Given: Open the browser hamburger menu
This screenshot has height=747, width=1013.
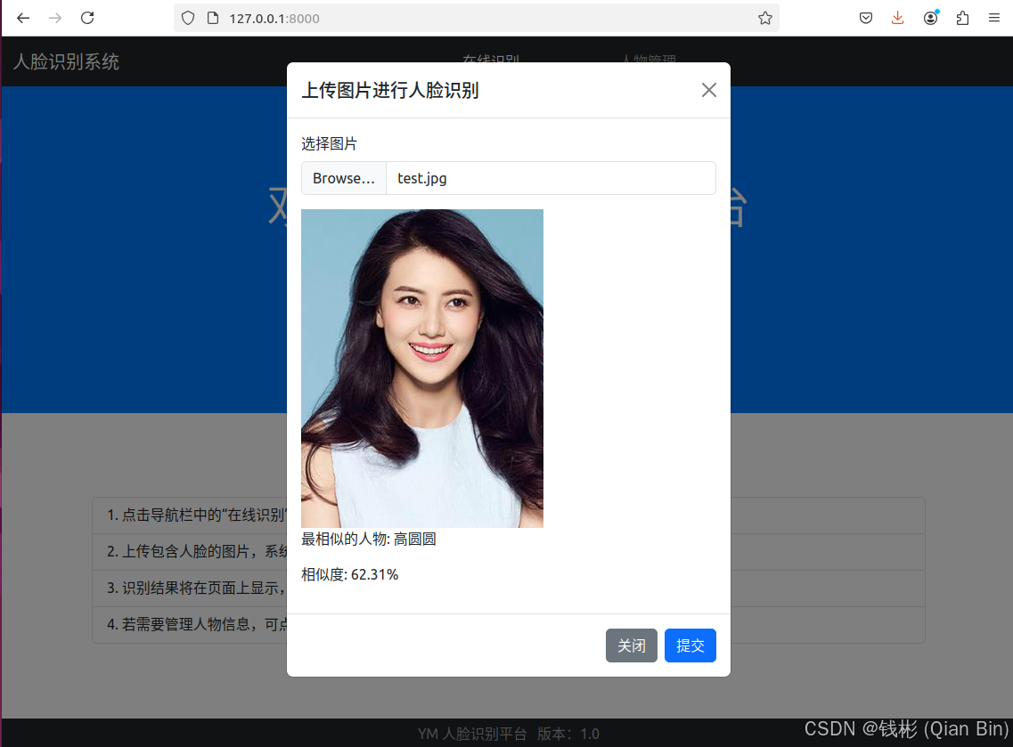Looking at the screenshot, I should tap(994, 18).
